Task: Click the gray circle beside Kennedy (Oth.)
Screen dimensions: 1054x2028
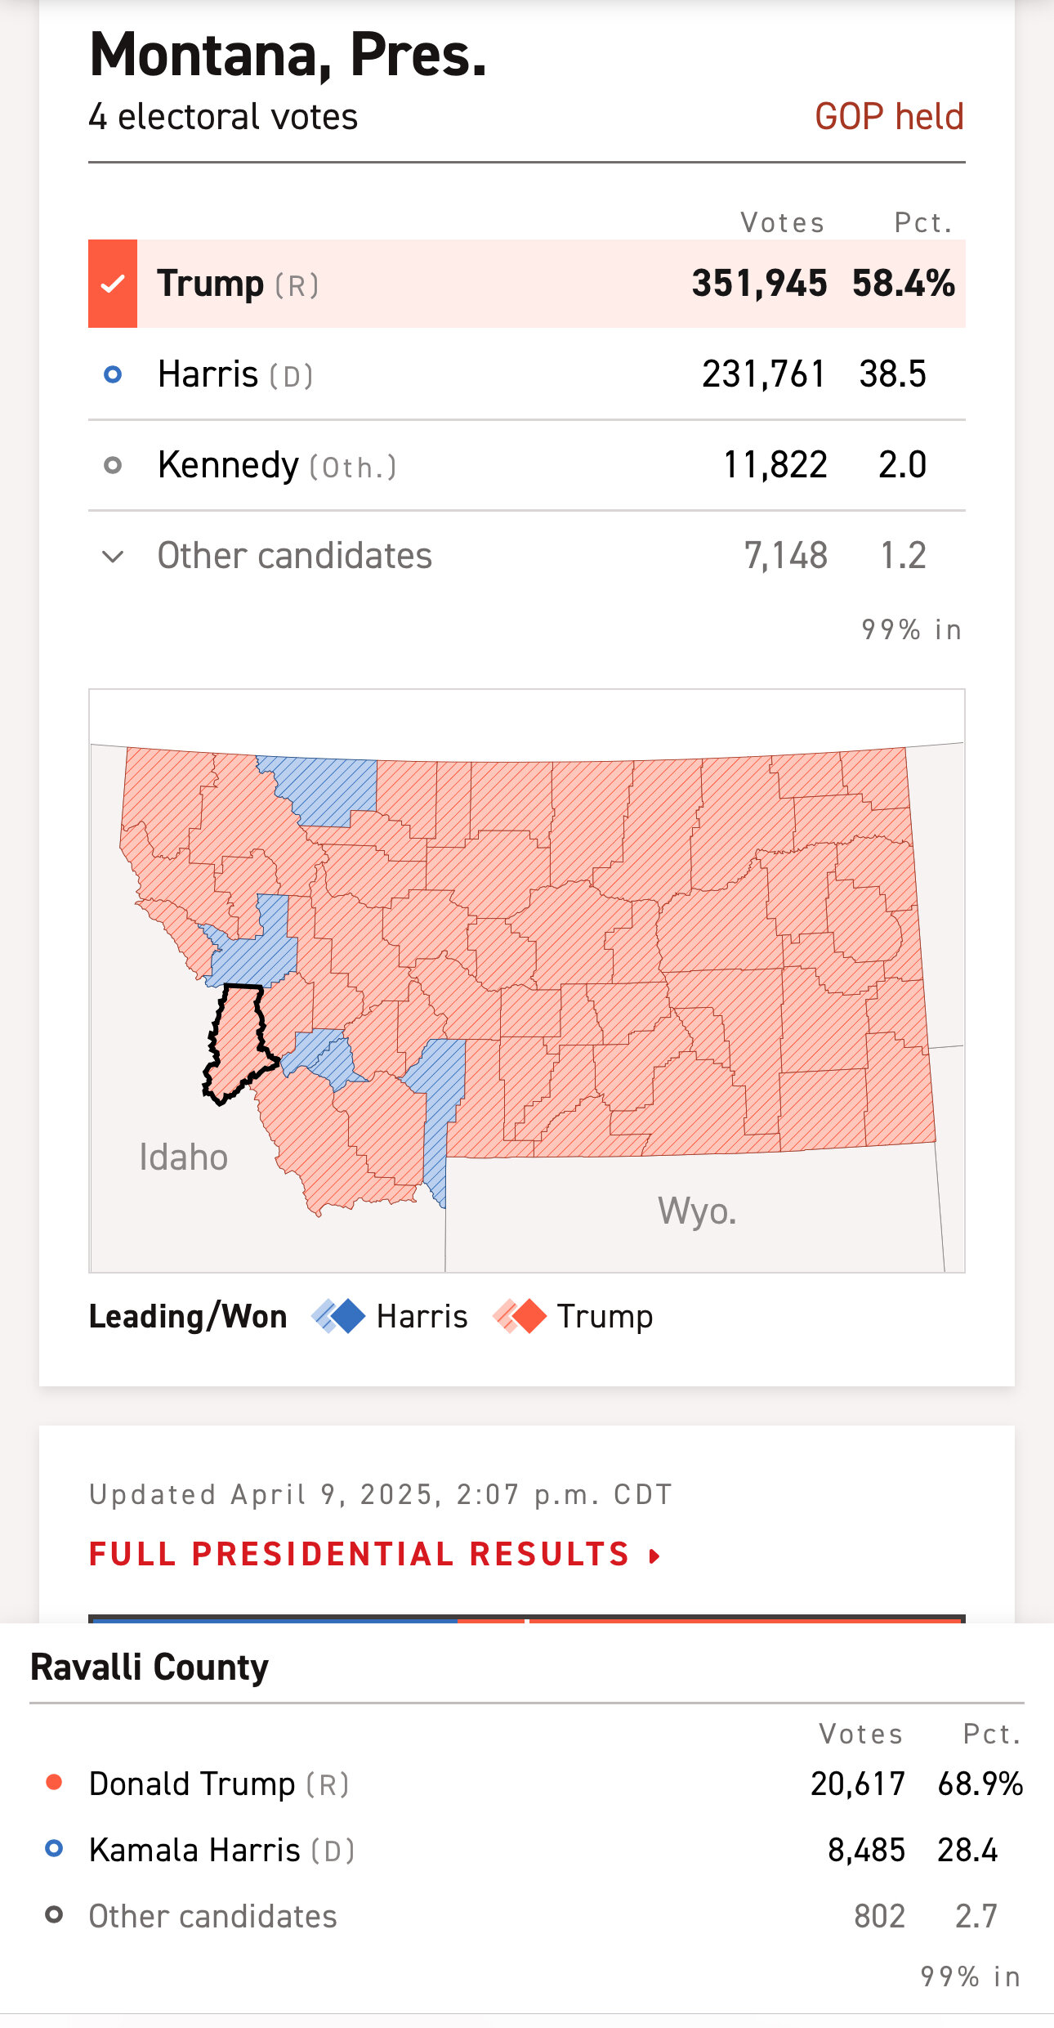Action: (x=114, y=465)
